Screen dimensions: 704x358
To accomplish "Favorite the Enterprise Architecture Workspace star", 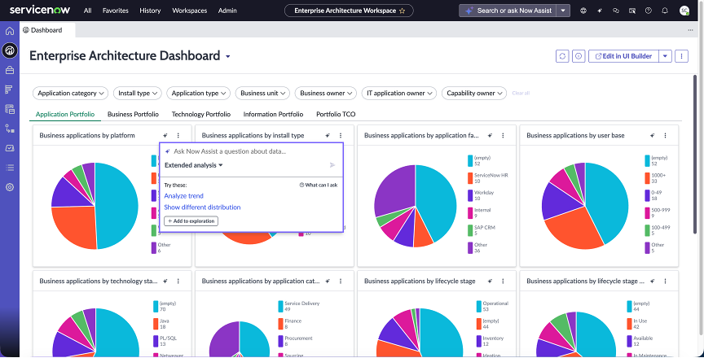I will (x=402, y=11).
